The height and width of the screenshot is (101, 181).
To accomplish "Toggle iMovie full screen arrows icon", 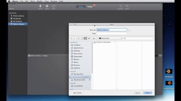I will (x=161, y=4).
